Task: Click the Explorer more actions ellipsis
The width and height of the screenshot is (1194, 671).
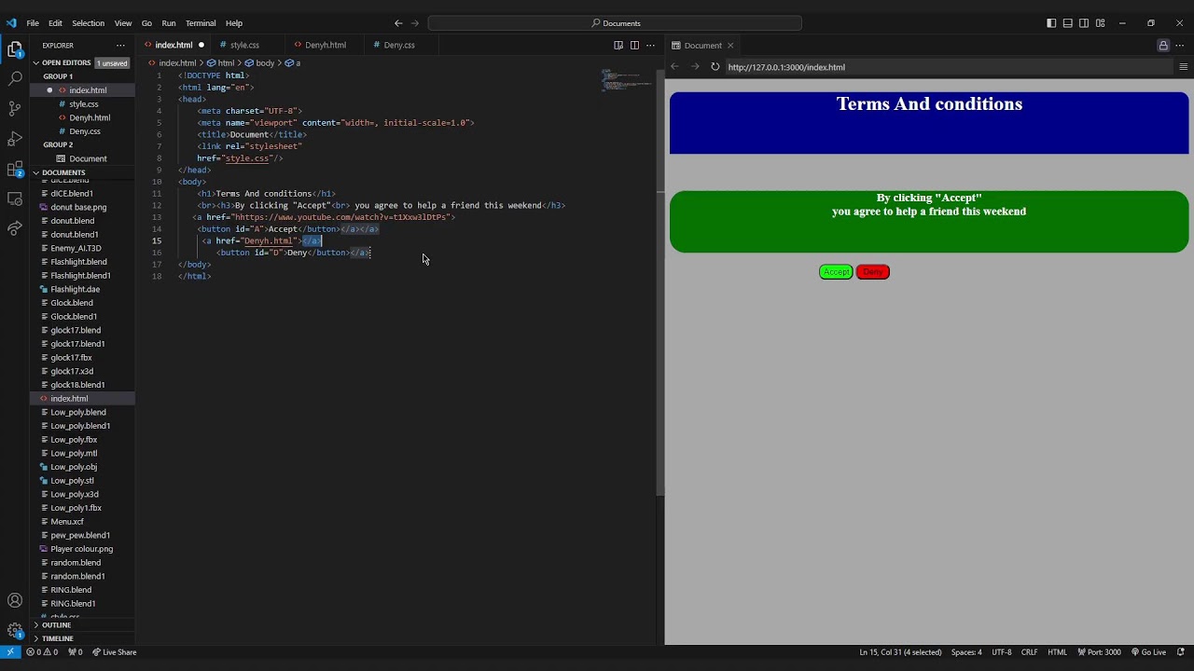Action: point(120,45)
